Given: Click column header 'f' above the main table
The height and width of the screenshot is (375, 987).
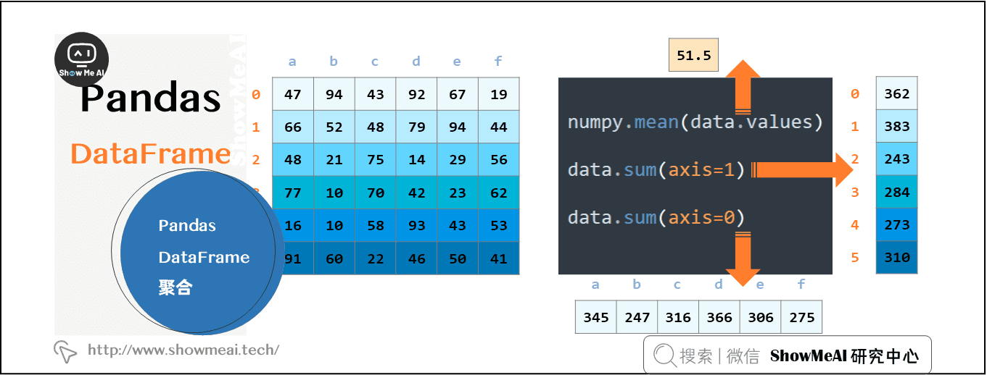Looking at the screenshot, I should tap(498, 62).
